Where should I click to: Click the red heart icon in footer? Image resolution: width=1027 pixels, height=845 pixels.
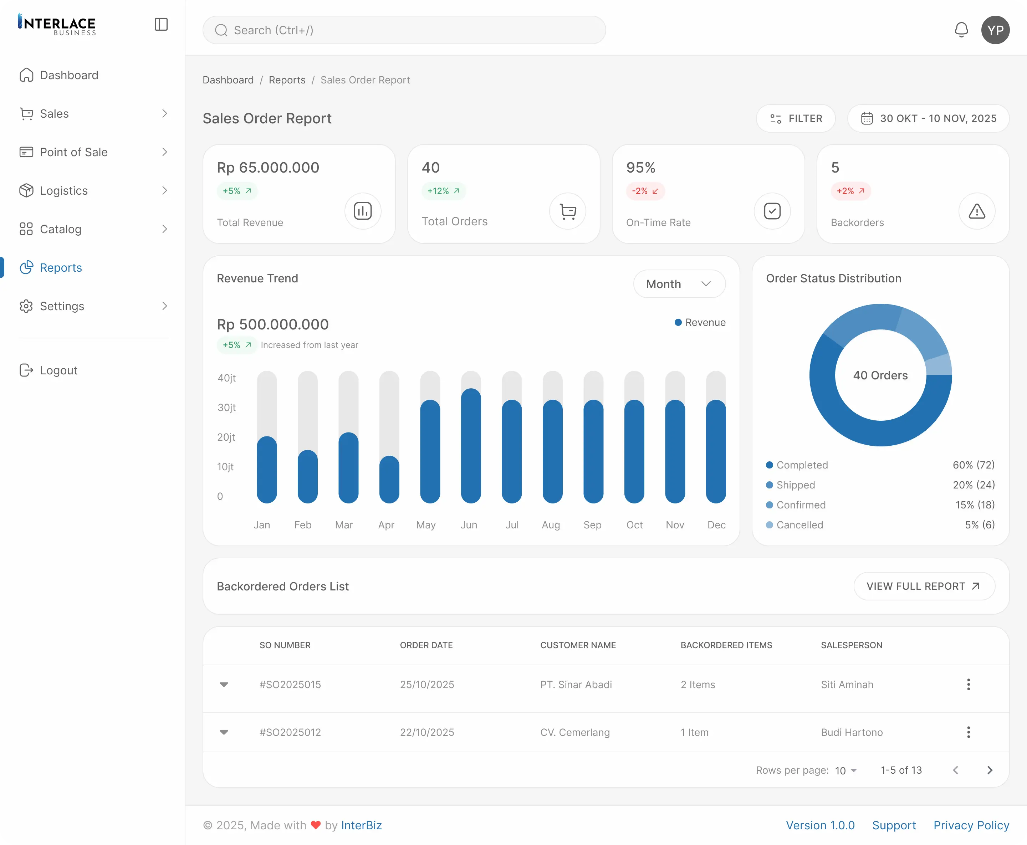pos(316,825)
